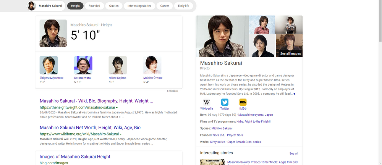Open 'Masahiro Sakurai Net Worth, Height, Wiki' result
Viewport: 382px width, 165px height.
(x=90, y=128)
